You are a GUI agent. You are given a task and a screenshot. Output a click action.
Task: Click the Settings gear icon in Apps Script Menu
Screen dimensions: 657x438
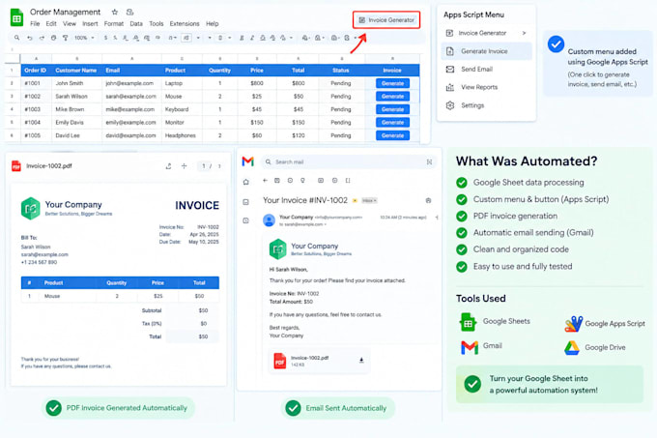tap(450, 105)
